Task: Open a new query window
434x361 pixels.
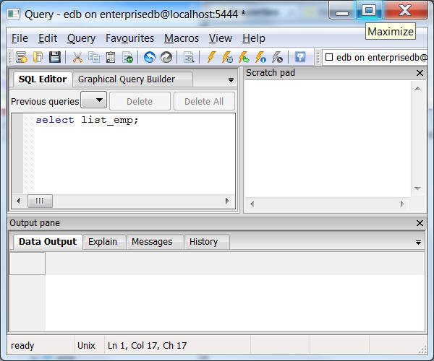Action: click(21, 58)
